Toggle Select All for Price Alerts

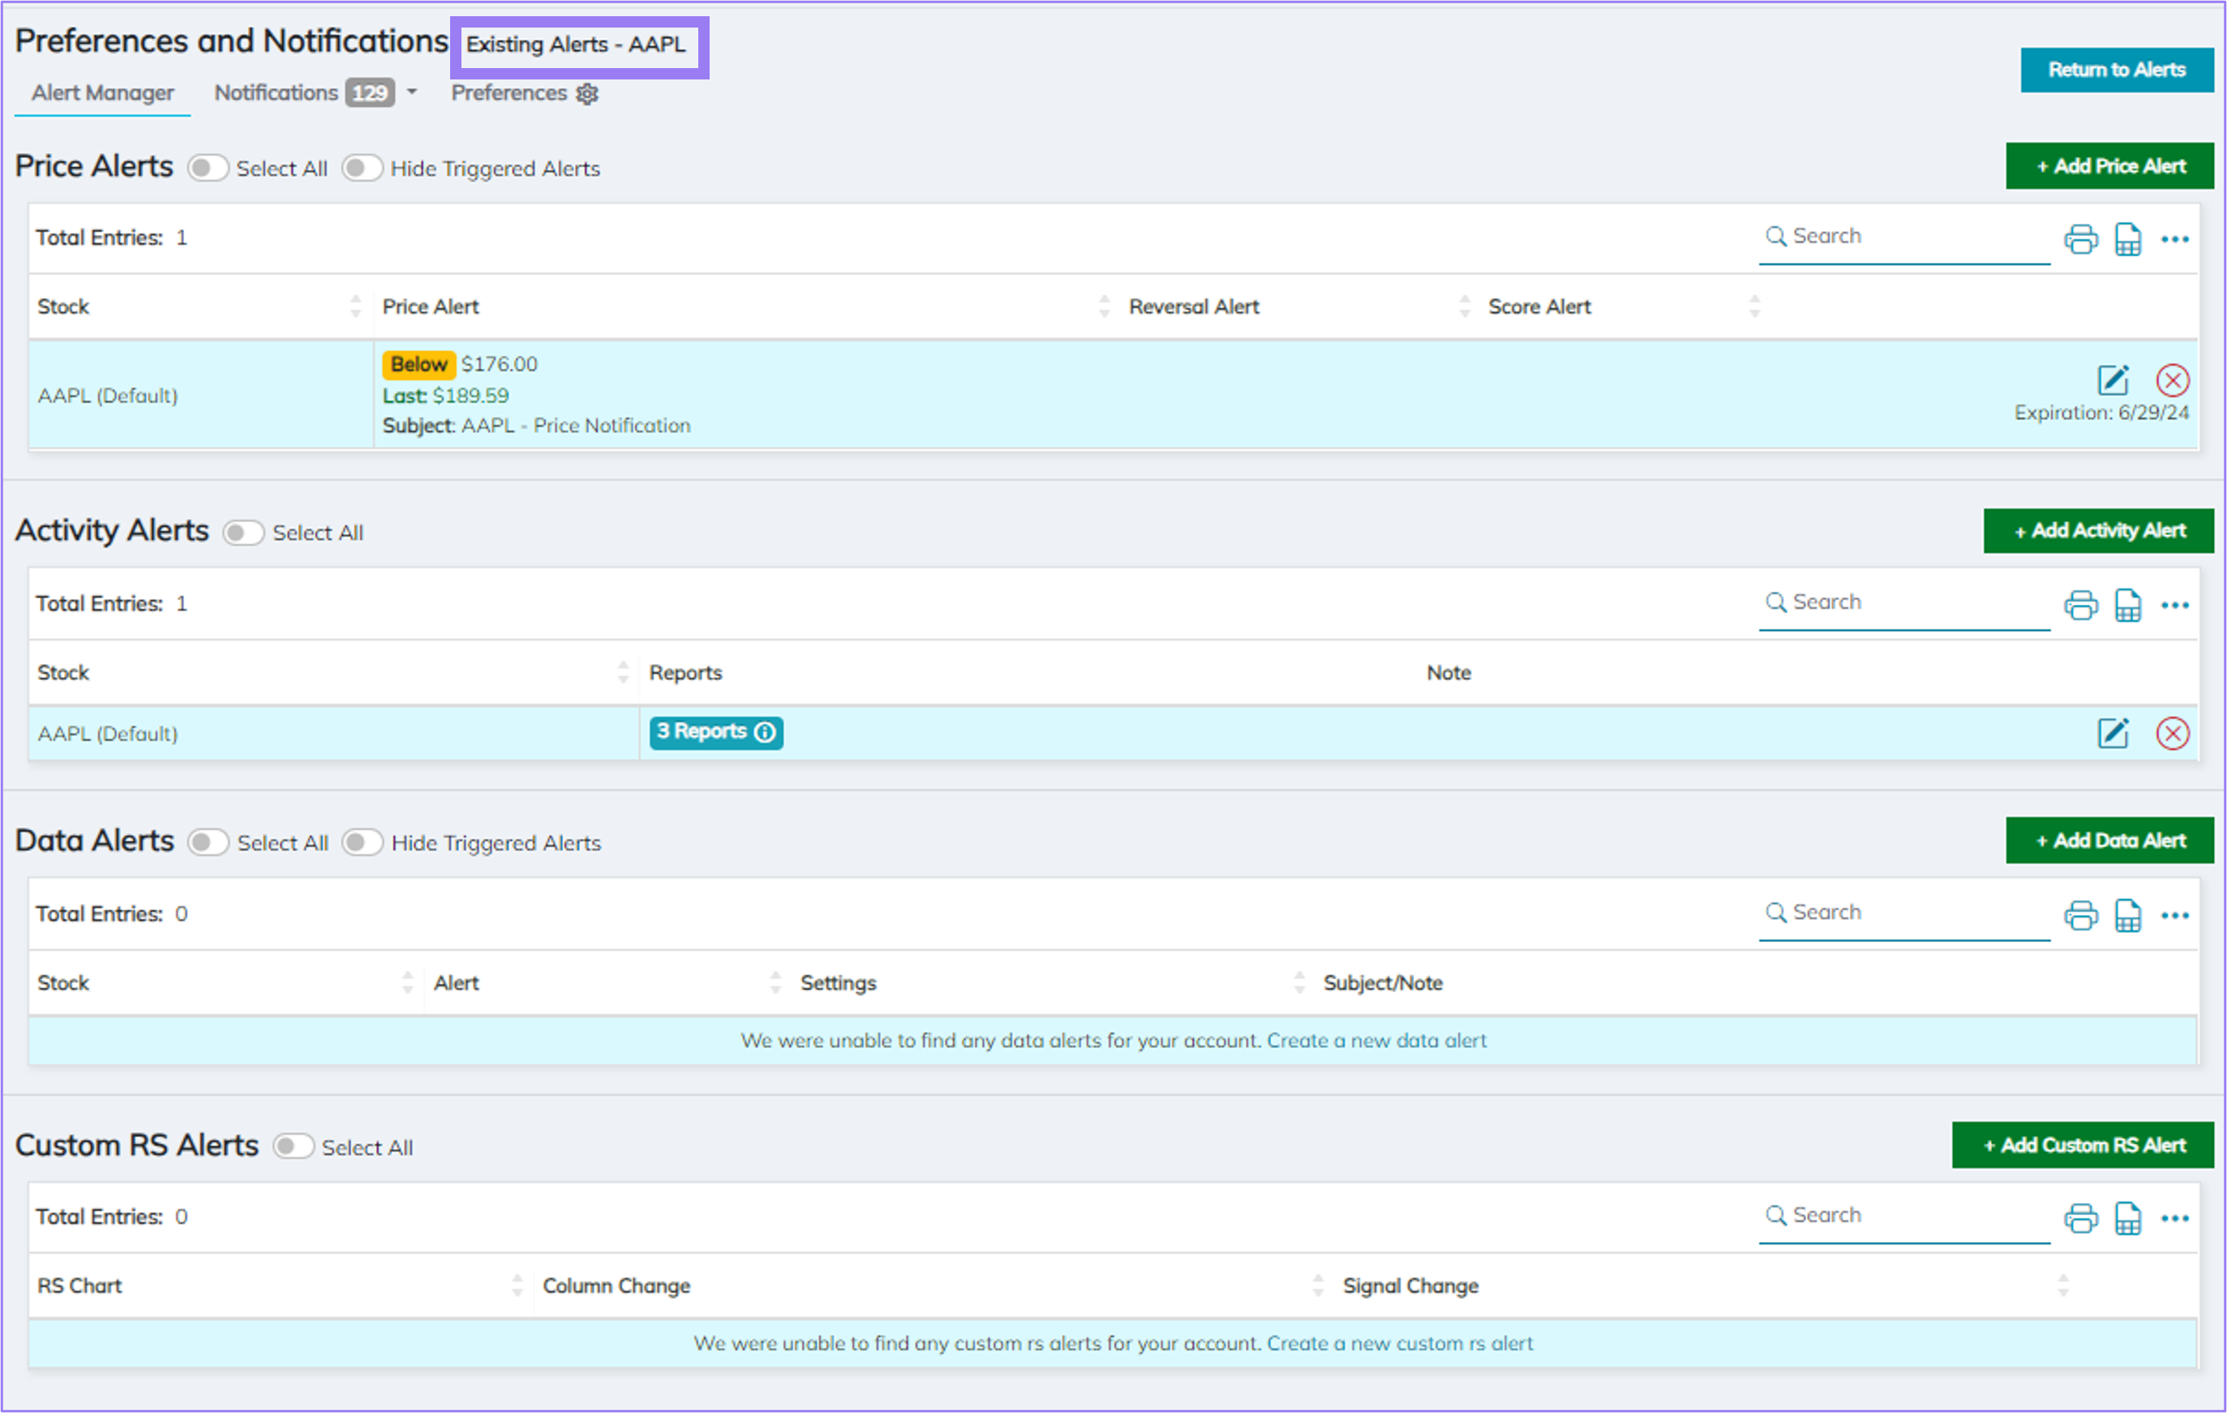[208, 169]
